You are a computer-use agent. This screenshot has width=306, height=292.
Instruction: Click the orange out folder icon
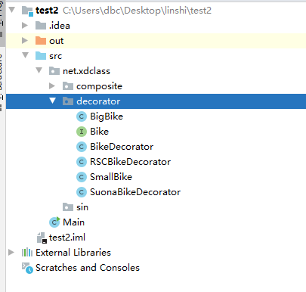coord(41,41)
